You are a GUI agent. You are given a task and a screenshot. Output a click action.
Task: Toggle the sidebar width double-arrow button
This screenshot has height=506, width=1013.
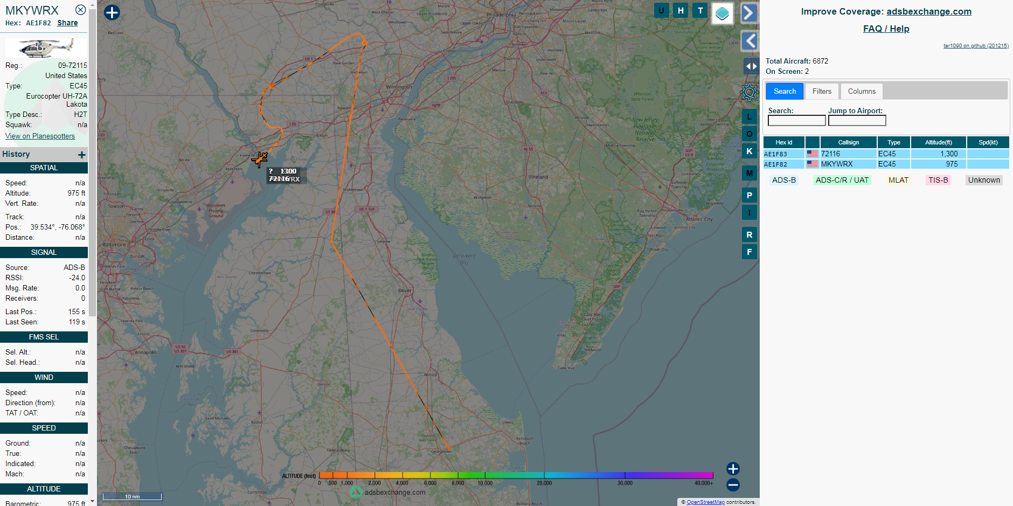[x=751, y=66]
